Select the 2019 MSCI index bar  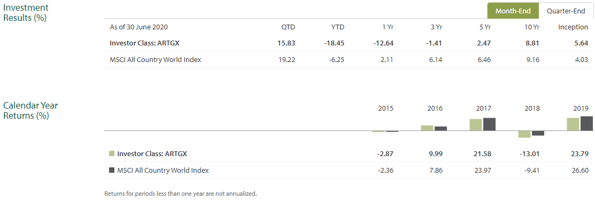(x=586, y=124)
